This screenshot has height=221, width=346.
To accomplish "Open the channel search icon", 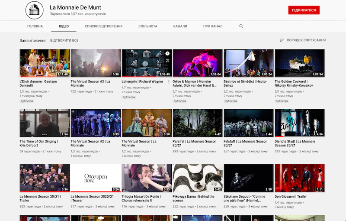I will pyautogui.click(x=241, y=26).
